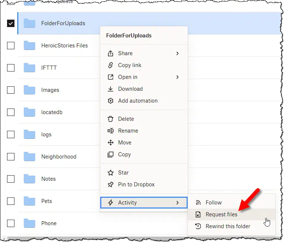Click the IFTTT folder icon
285x243 pixels.
click(29, 68)
